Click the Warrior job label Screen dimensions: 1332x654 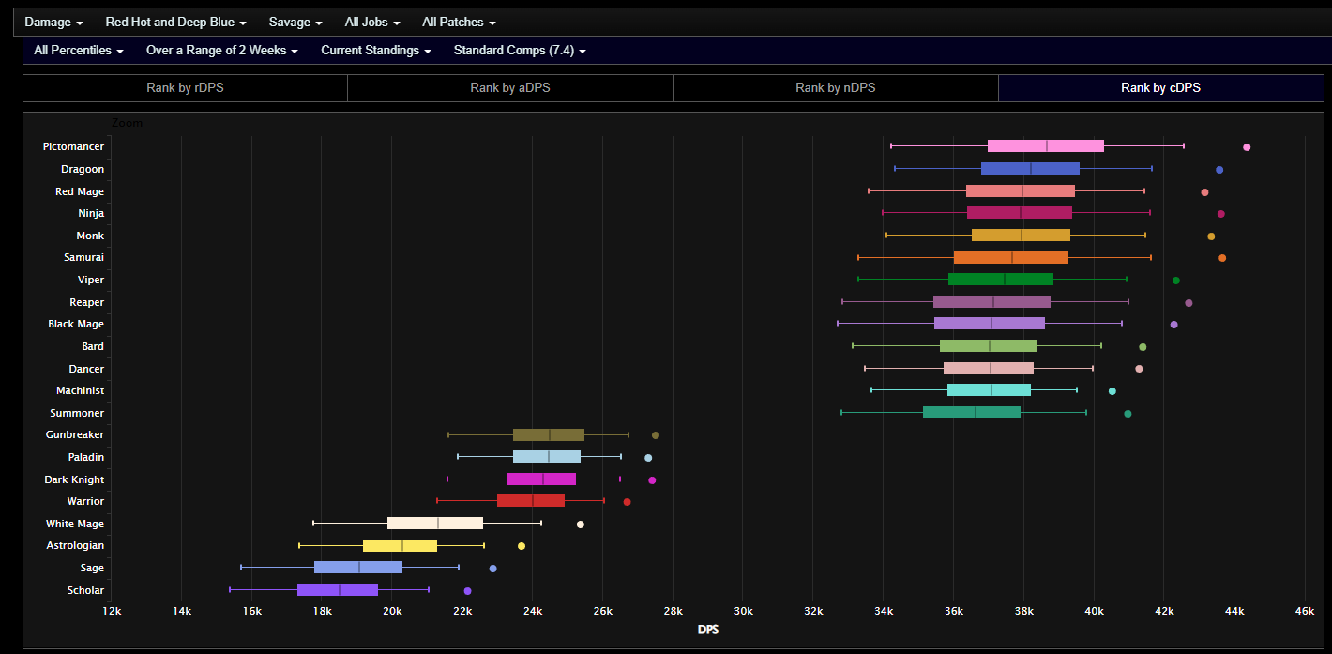click(85, 501)
